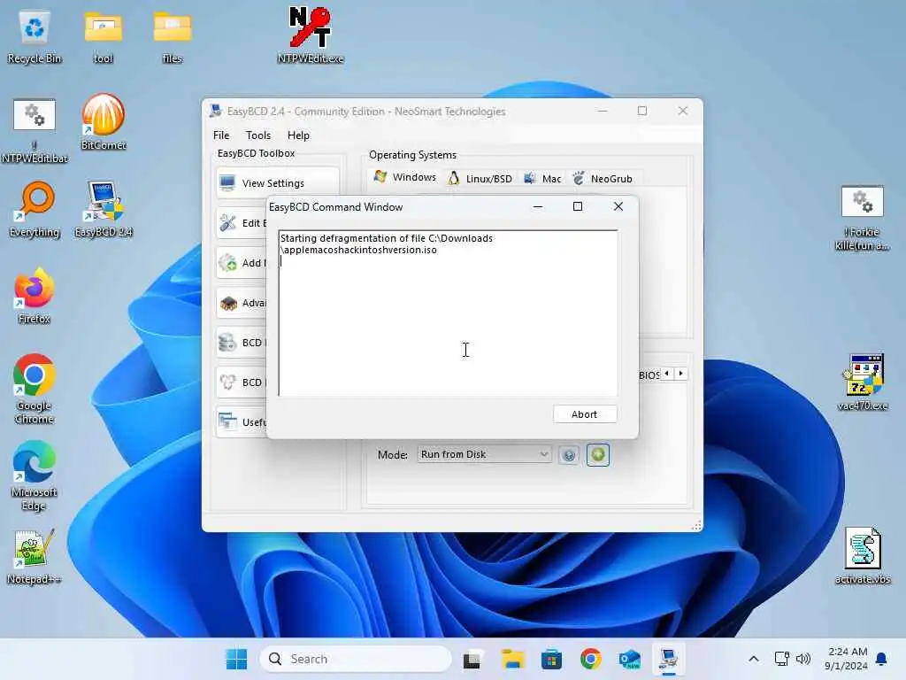The width and height of the screenshot is (906, 680).
Task: Open the network status tray icon
Action: point(781,659)
